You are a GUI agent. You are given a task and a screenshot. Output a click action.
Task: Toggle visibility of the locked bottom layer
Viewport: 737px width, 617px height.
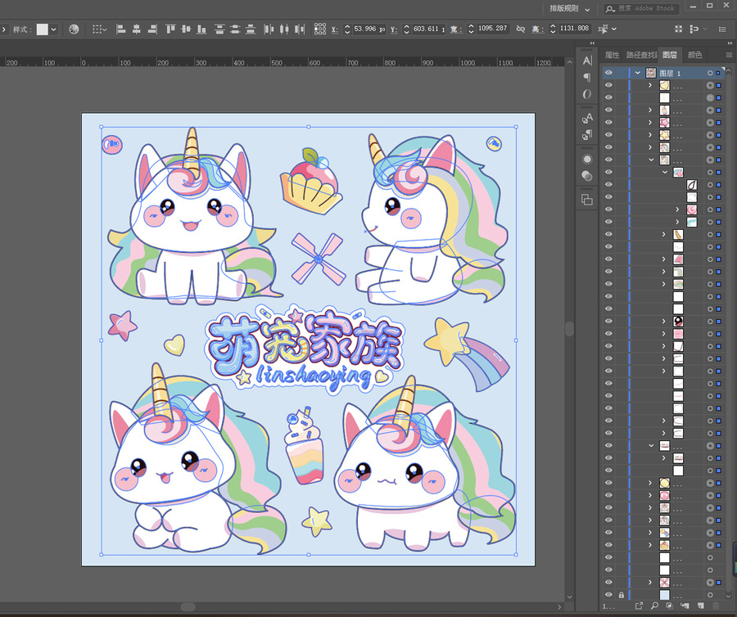(608, 594)
